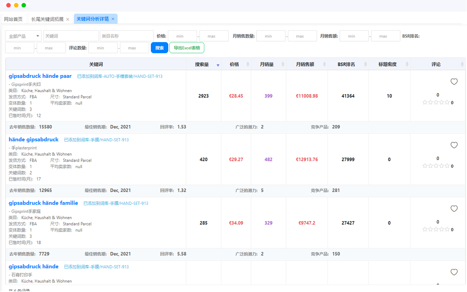Sort table by 搜索量 column
Image resolution: width=467 pixels, height=292 pixels.
tap(218, 65)
